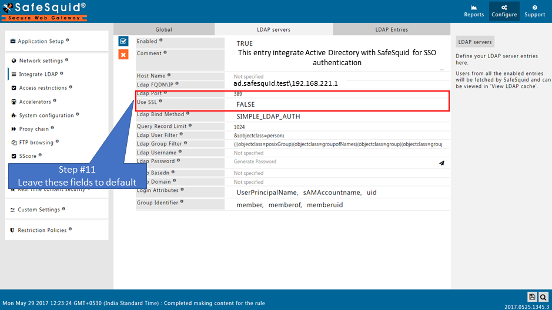Screen dimensions: 552x310
Task: Edit the Ldap Port field showing 389
Action: pos(337,94)
